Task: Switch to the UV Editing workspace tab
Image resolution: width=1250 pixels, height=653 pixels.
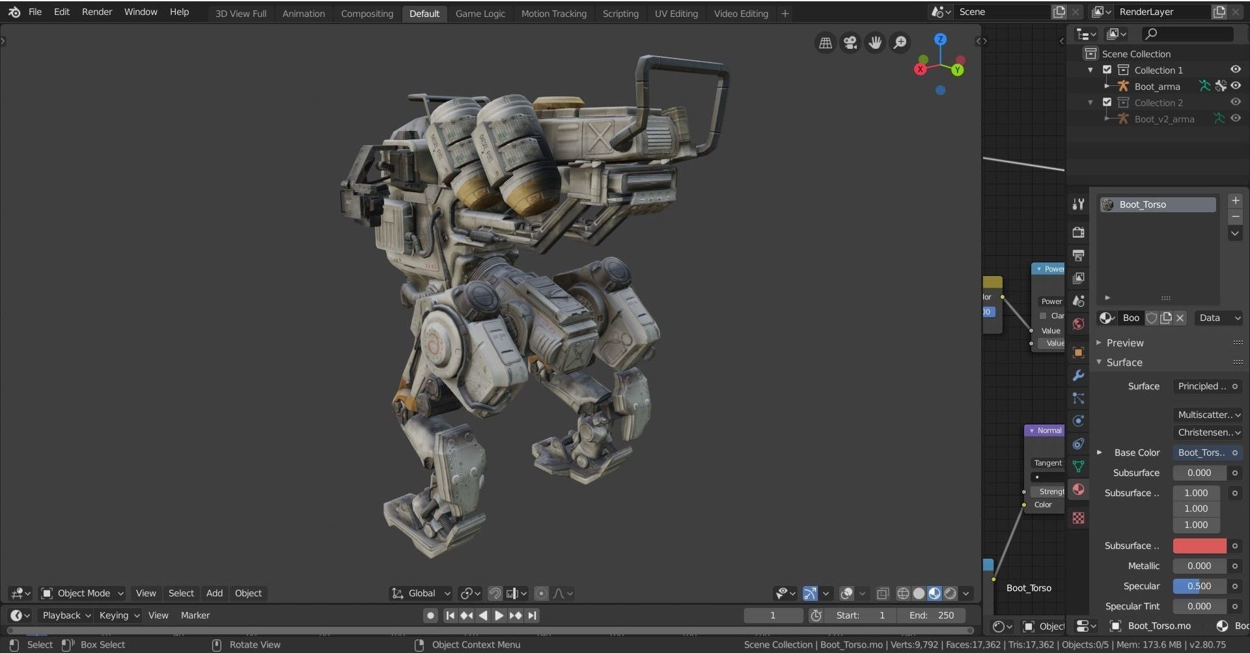Action: (676, 14)
